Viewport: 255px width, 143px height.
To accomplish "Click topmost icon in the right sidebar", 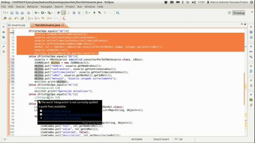I will (251, 27).
